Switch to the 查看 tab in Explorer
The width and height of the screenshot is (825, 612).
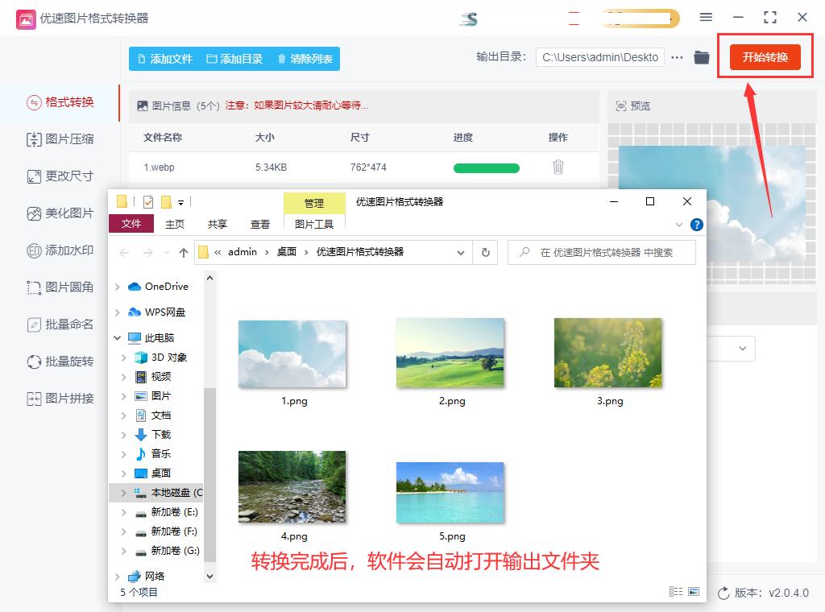click(259, 225)
